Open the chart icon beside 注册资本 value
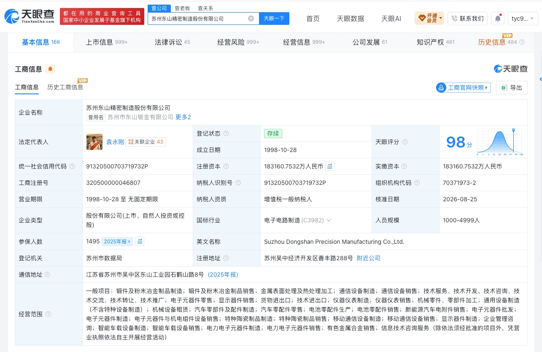This screenshot has height=352, width=542. pos(330,166)
